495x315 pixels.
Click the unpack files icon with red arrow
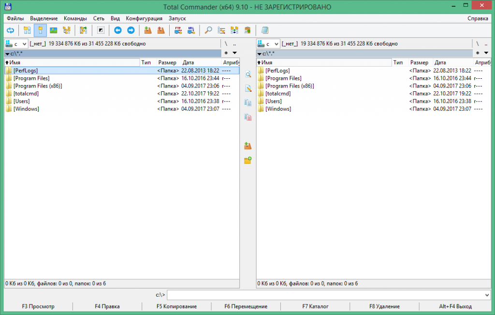tap(161, 30)
